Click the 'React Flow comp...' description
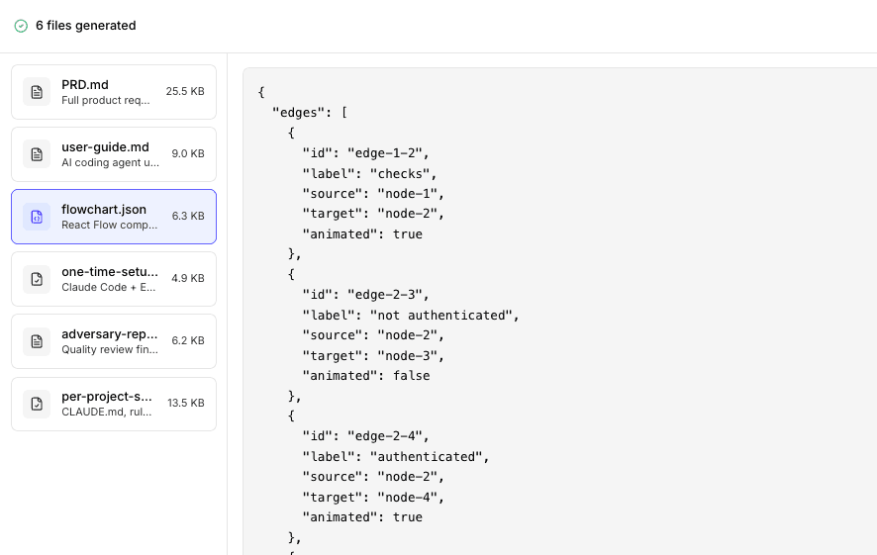 [x=110, y=225]
